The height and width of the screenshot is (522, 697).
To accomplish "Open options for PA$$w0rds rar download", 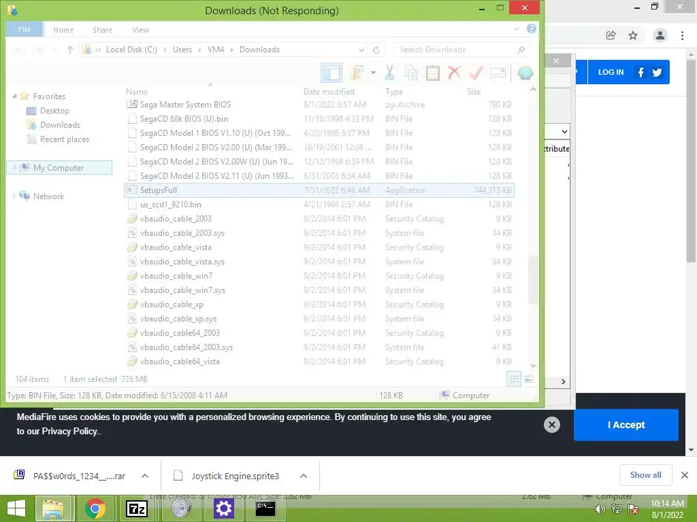I will pyautogui.click(x=145, y=476).
